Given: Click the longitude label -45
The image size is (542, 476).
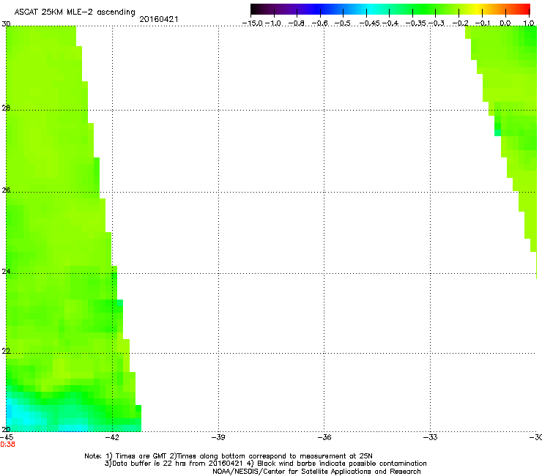Looking at the screenshot, I should [x=7, y=437].
